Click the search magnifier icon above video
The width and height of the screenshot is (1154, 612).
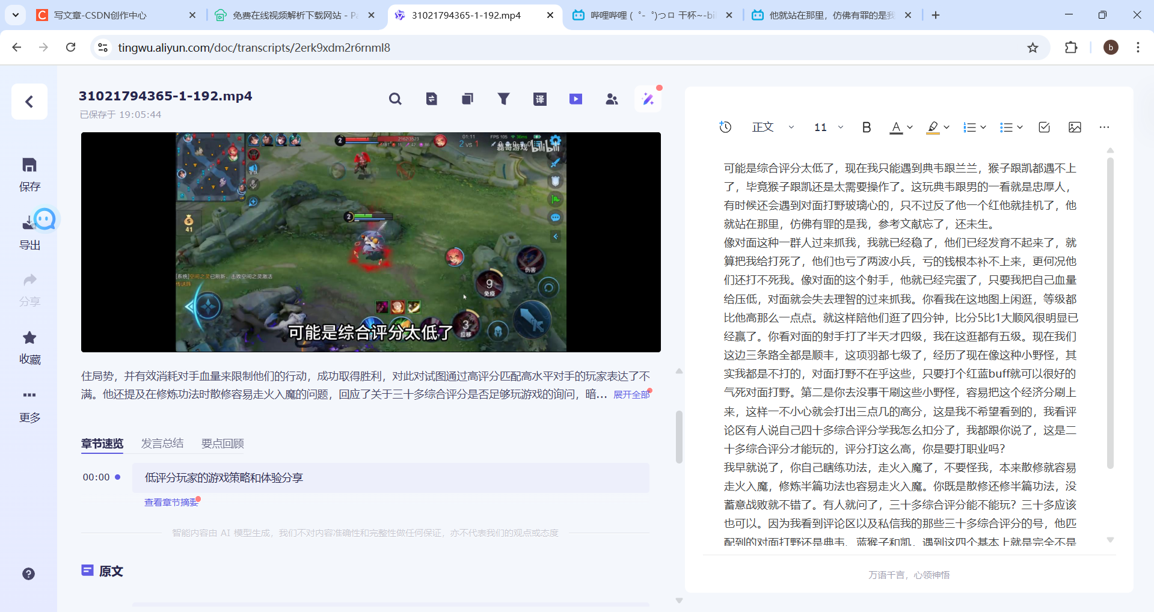click(x=395, y=99)
